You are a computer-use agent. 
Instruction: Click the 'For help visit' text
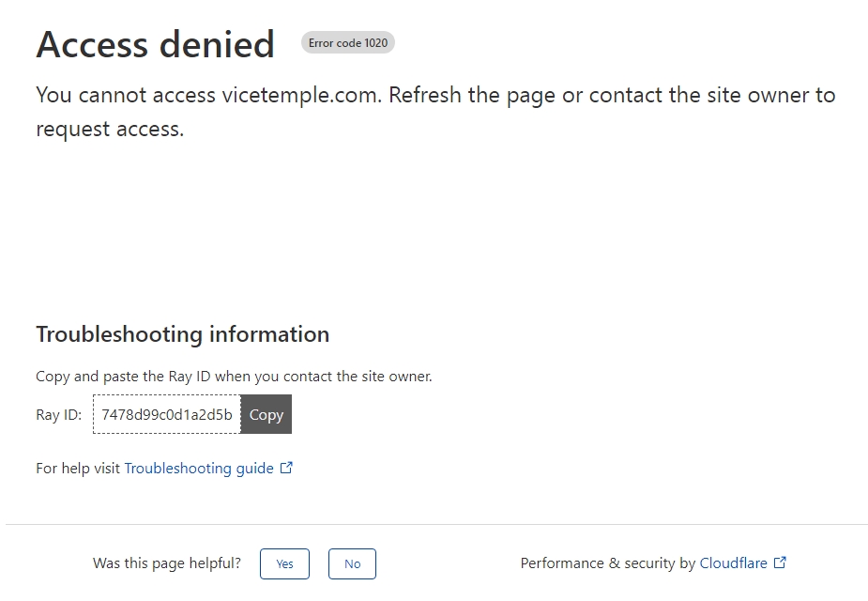(78, 469)
